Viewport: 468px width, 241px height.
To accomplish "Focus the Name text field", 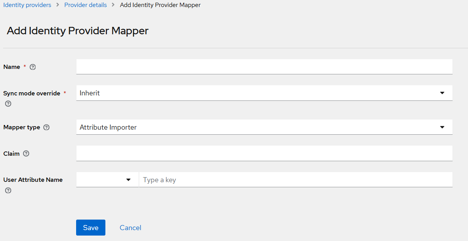I will [x=264, y=67].
